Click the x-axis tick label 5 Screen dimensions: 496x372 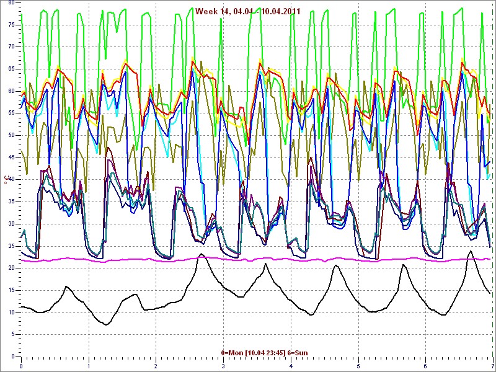coord(358,366)
